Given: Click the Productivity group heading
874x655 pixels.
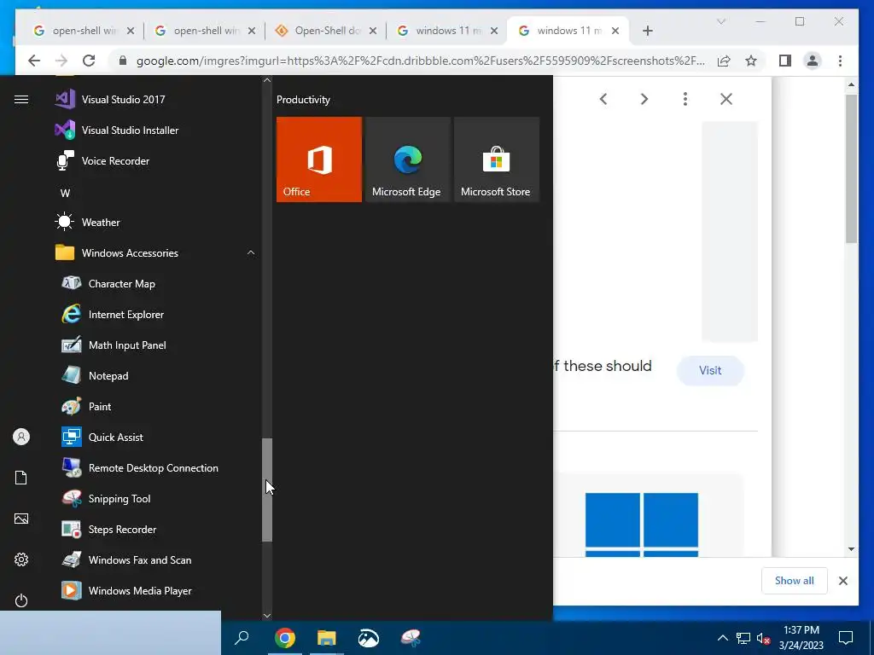Looking at the screenshot, I should (303, 100).
